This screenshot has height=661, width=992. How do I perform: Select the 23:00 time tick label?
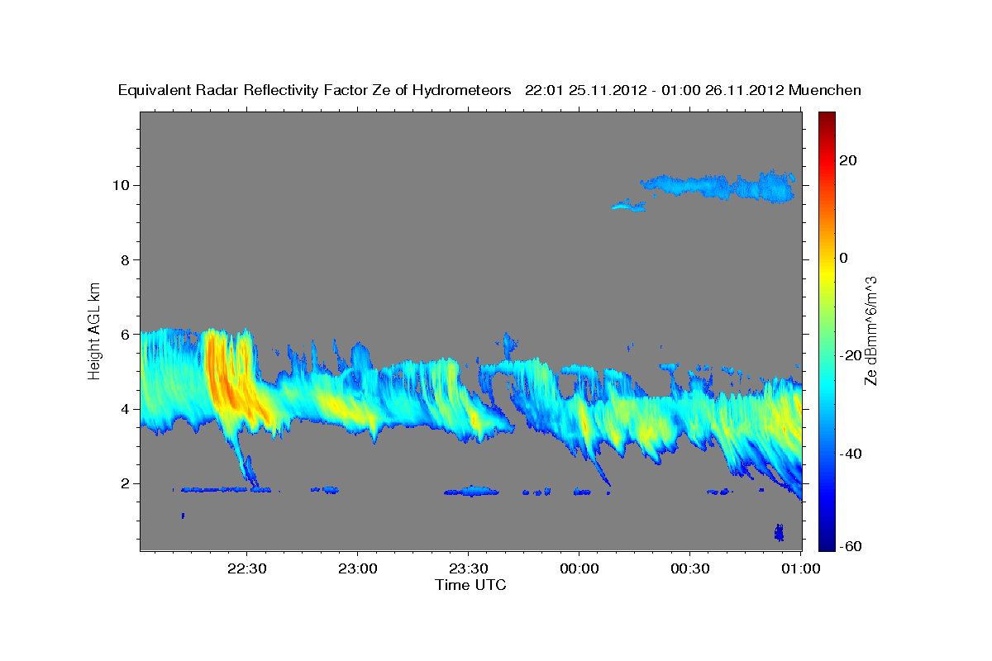[x=358, y=568]
